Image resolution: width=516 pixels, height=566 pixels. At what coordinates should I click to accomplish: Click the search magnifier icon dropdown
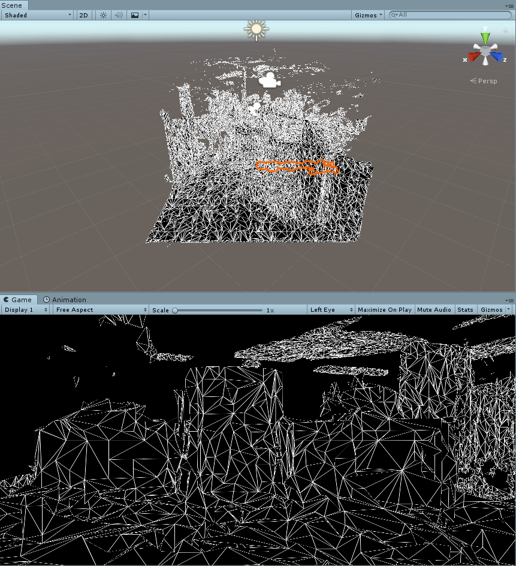tap(394, 15)
